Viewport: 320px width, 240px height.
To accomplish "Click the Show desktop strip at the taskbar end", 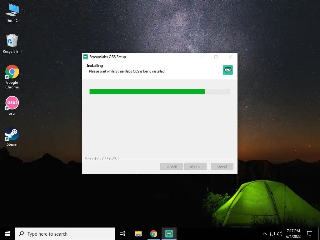I will pyautogui.click(x=319, y=234).
